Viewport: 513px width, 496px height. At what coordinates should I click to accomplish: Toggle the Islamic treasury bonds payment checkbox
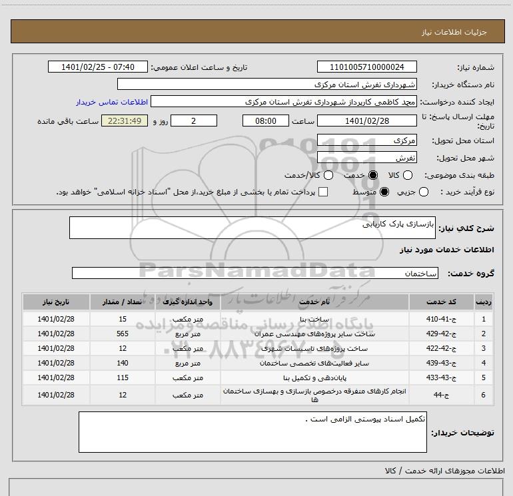[323, 192]
